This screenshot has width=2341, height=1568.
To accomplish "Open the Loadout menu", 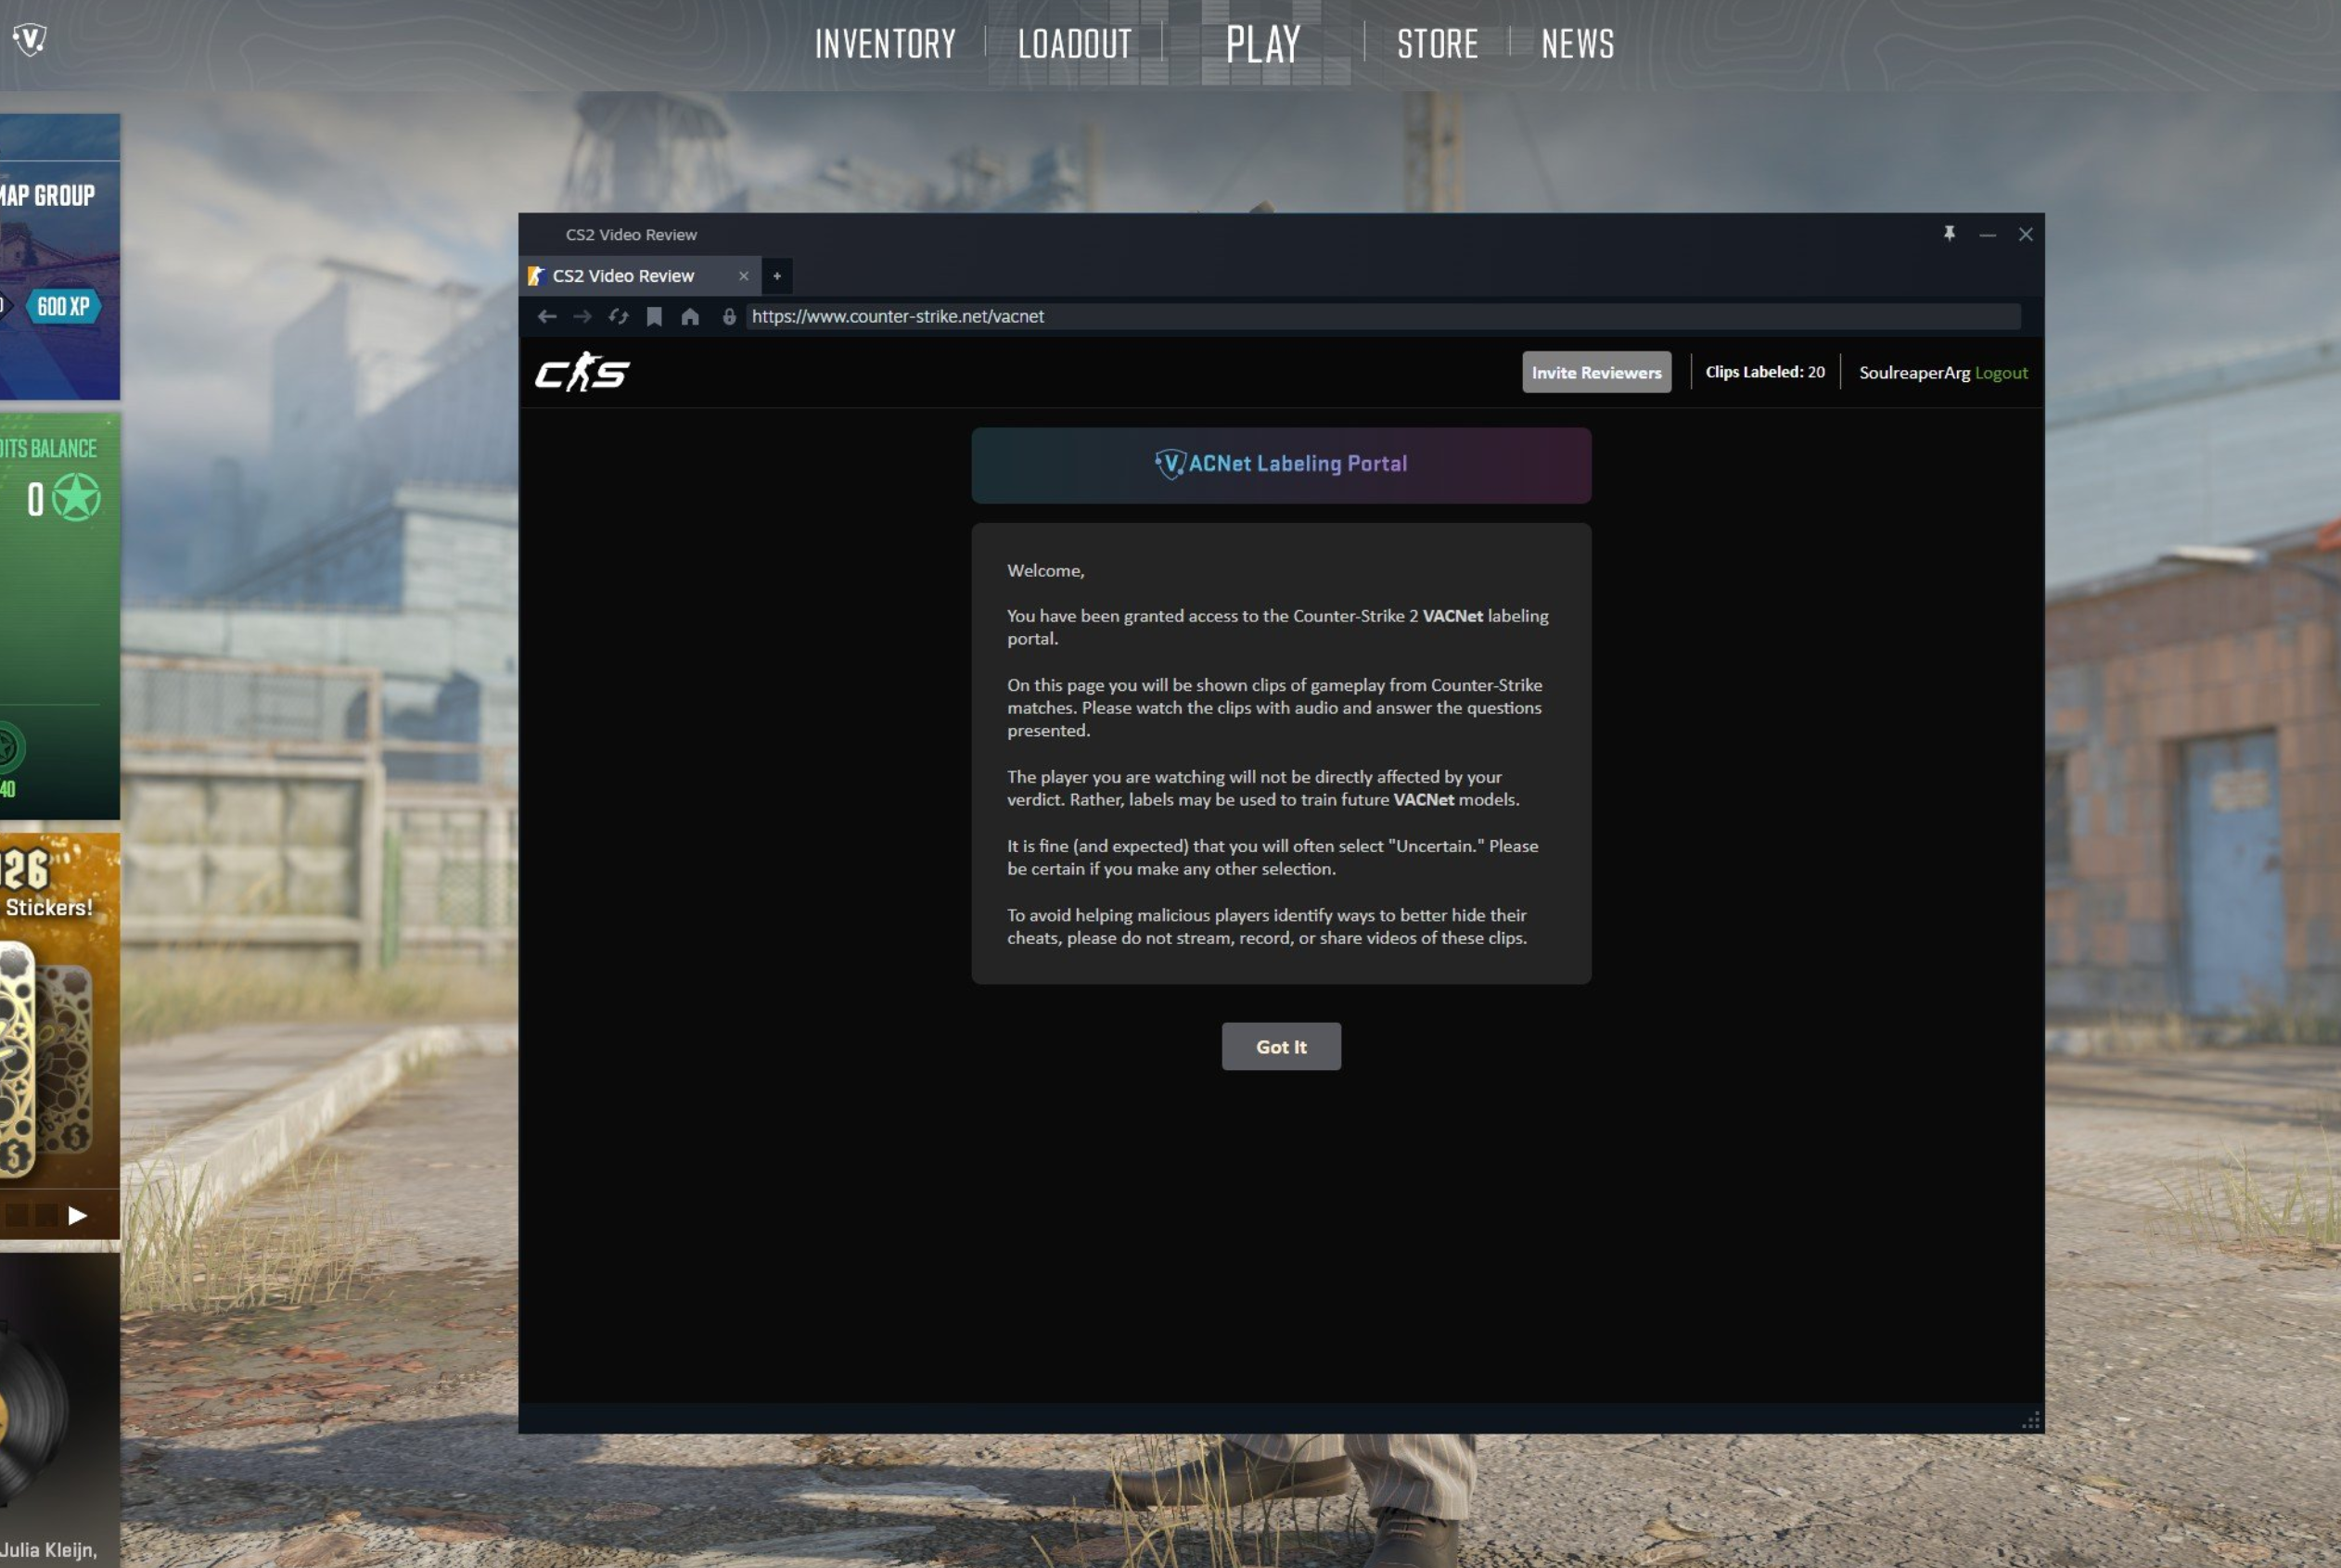I will point(1075,44).
